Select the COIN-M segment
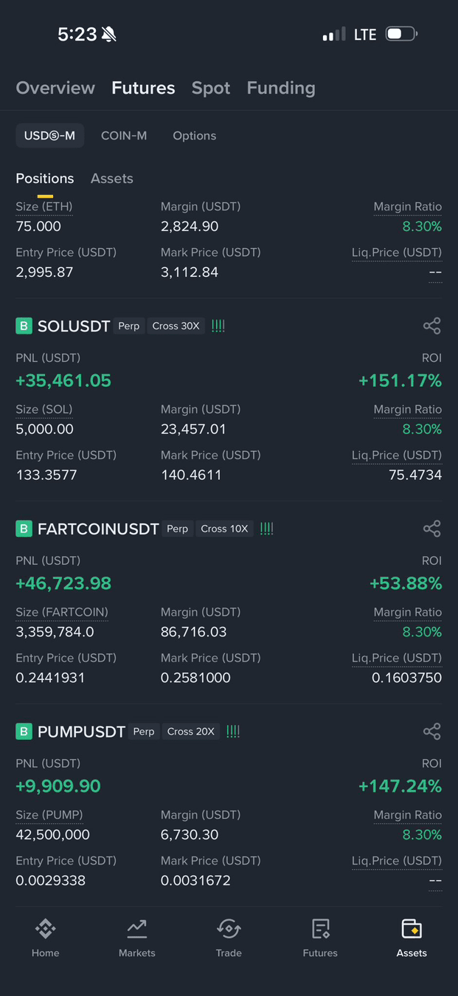The height and width of the screenshot is (996, 458). [124, 136]
